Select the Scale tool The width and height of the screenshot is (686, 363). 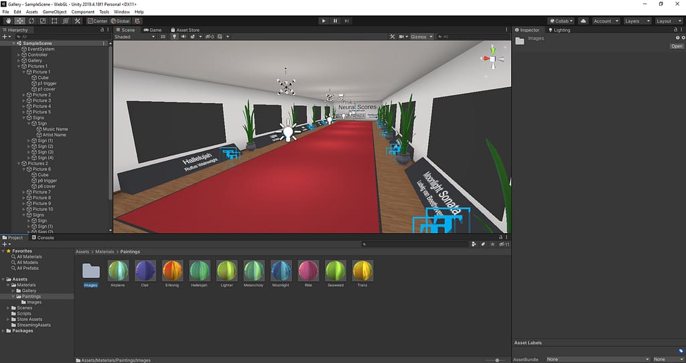42,21
